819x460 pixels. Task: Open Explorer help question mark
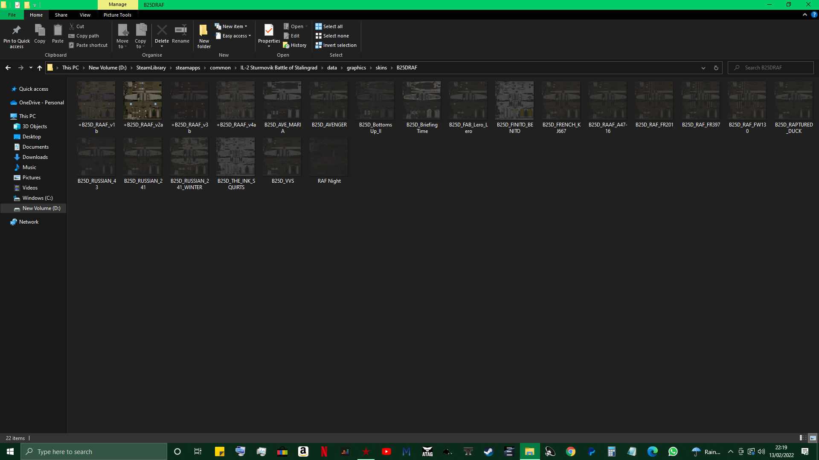pos(814,14)
